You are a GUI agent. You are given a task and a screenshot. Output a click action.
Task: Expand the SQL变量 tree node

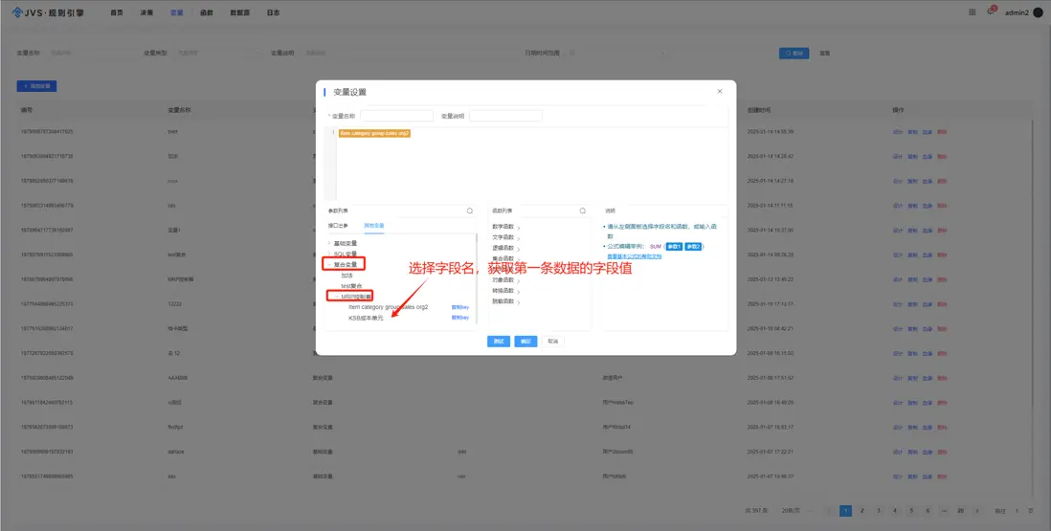tap(329, 254)
